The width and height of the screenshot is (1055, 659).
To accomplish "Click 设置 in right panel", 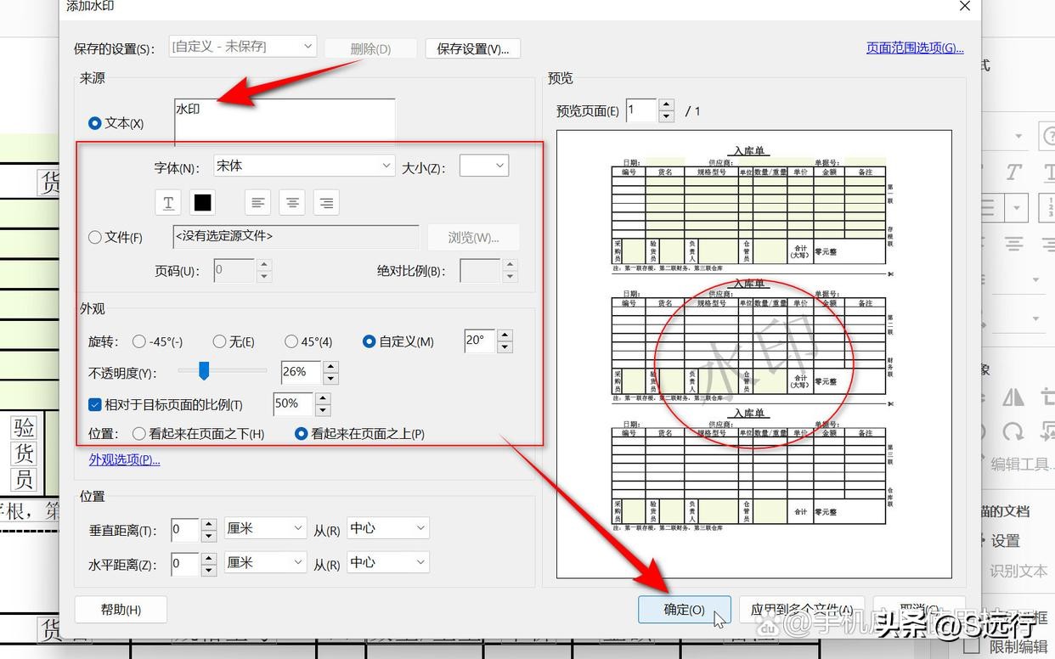I will click(x=1006, y=541).
